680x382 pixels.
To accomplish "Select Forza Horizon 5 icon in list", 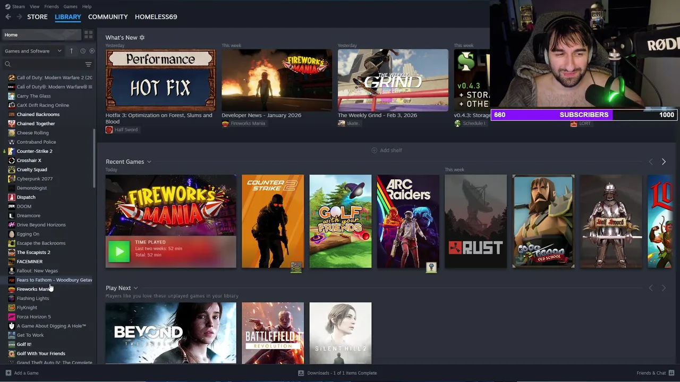I will (12, 317).
